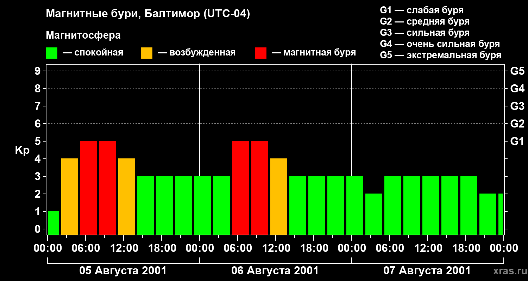Viewport: 528px width, 281px height.
Task: Click the final '00:00' time label at the axis end
Action: point(504,248)
